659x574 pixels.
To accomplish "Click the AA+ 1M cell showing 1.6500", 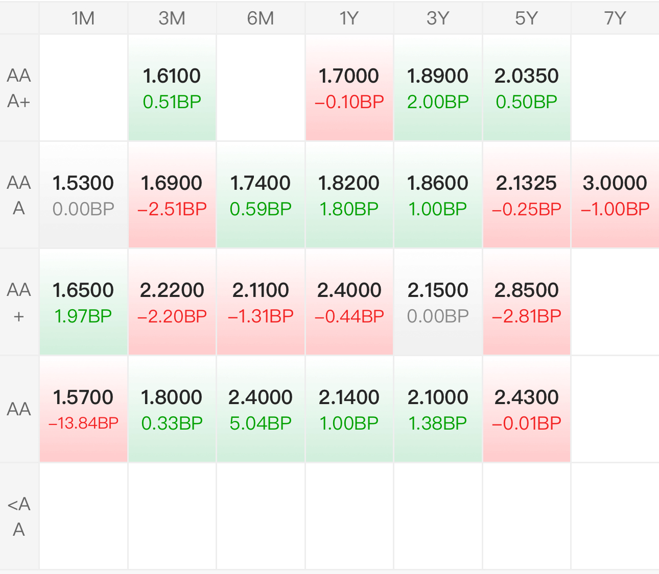I will pyautogui.click(x=83, y=302).
